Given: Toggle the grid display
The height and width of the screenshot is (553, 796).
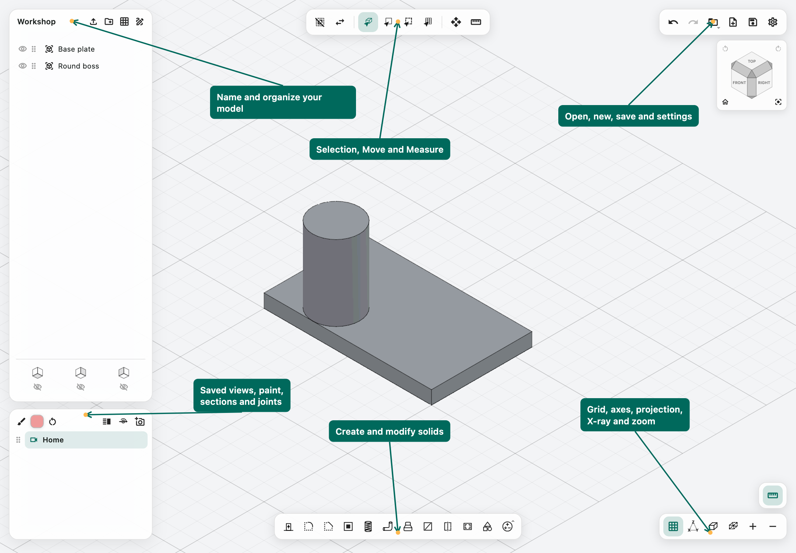Looking at the screenshot, I should [673, 526].
